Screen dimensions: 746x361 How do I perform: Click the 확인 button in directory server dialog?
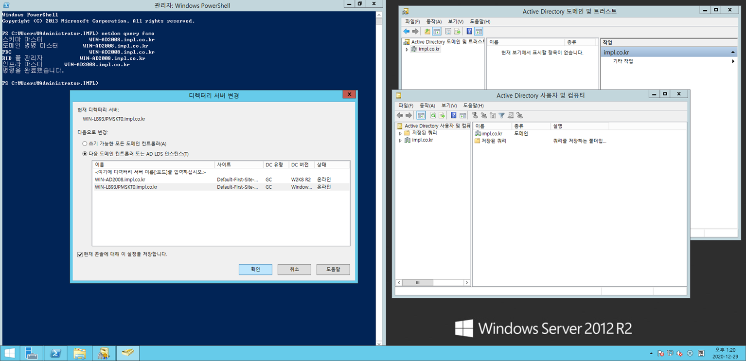coord(255,269)
